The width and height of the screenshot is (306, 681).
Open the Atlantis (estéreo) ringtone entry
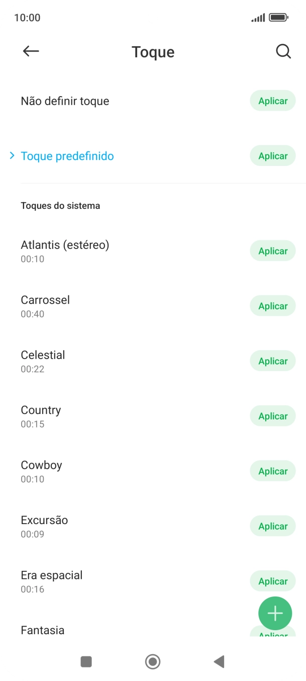[64, 245]
